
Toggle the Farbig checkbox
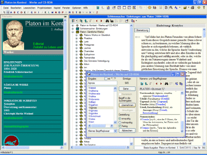pyautogui.click(x=120, y=126)
